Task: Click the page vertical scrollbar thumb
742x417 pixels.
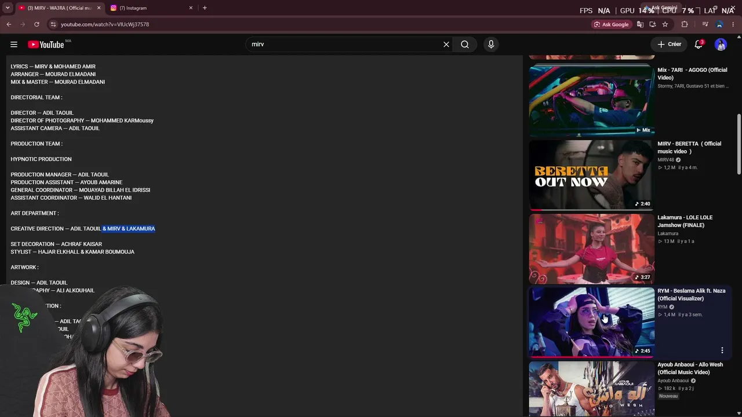Action: click(x=739, y=144)
